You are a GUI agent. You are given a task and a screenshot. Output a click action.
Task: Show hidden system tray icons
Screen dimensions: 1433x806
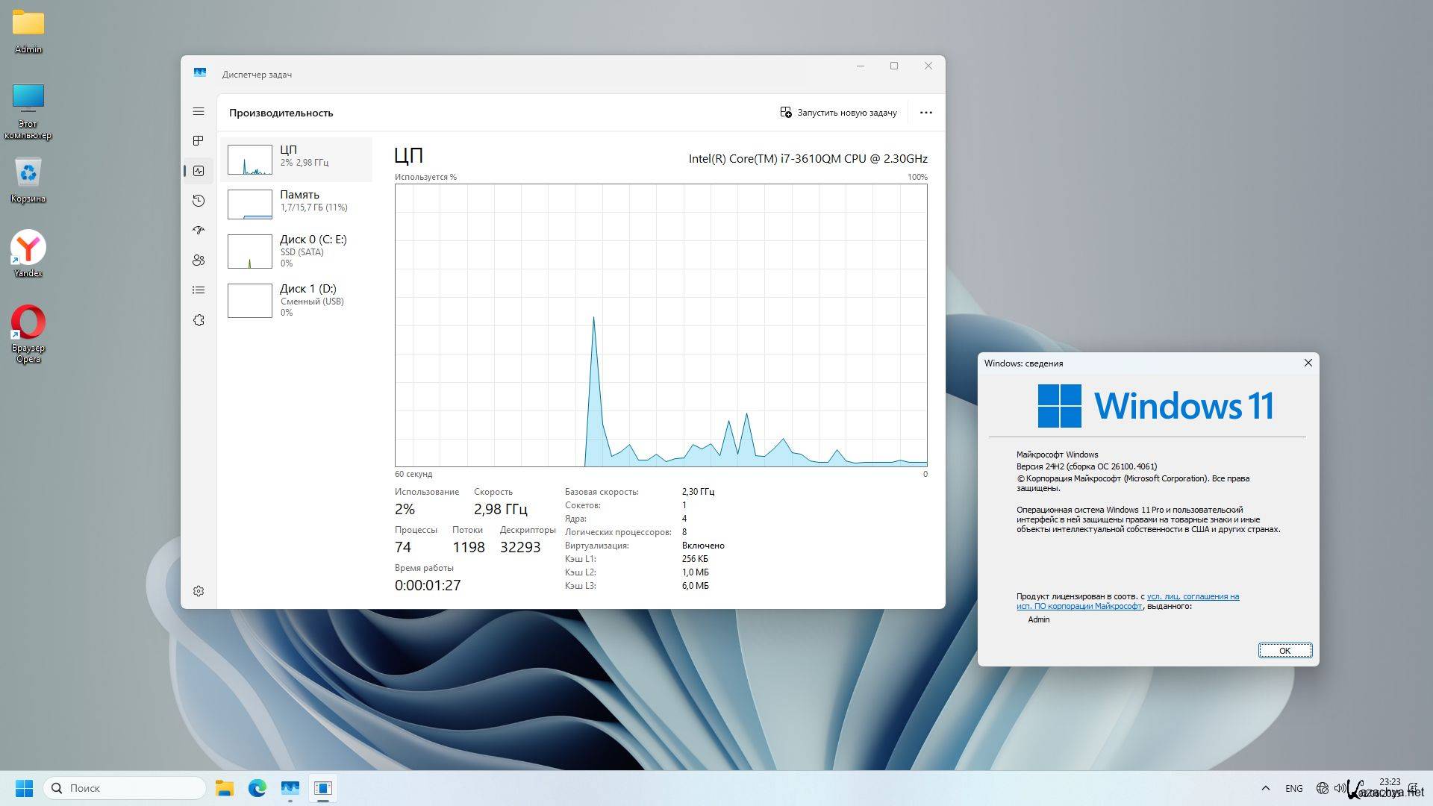(x=1265, y=788)
